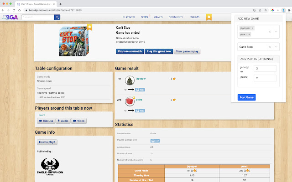Open the NEWS menu

pyautogui.click(x=145, y=17)
